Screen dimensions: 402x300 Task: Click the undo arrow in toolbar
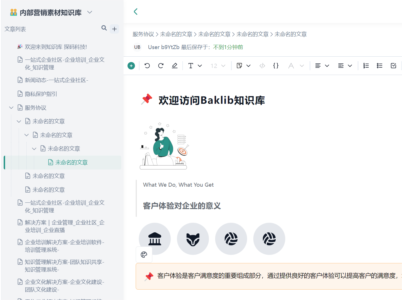(147, 66)
